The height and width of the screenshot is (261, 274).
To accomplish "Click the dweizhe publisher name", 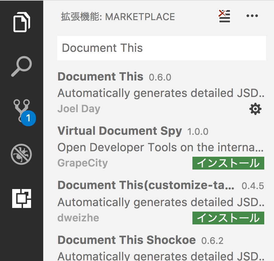I will 78,218.
